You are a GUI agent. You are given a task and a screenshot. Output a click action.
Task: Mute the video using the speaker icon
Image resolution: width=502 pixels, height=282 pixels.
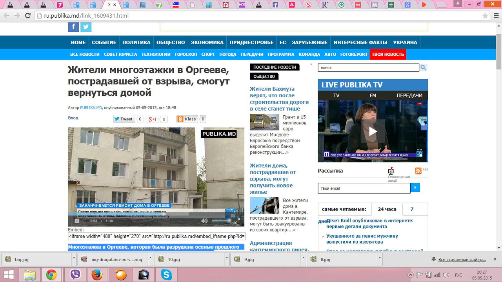(204, 221)
